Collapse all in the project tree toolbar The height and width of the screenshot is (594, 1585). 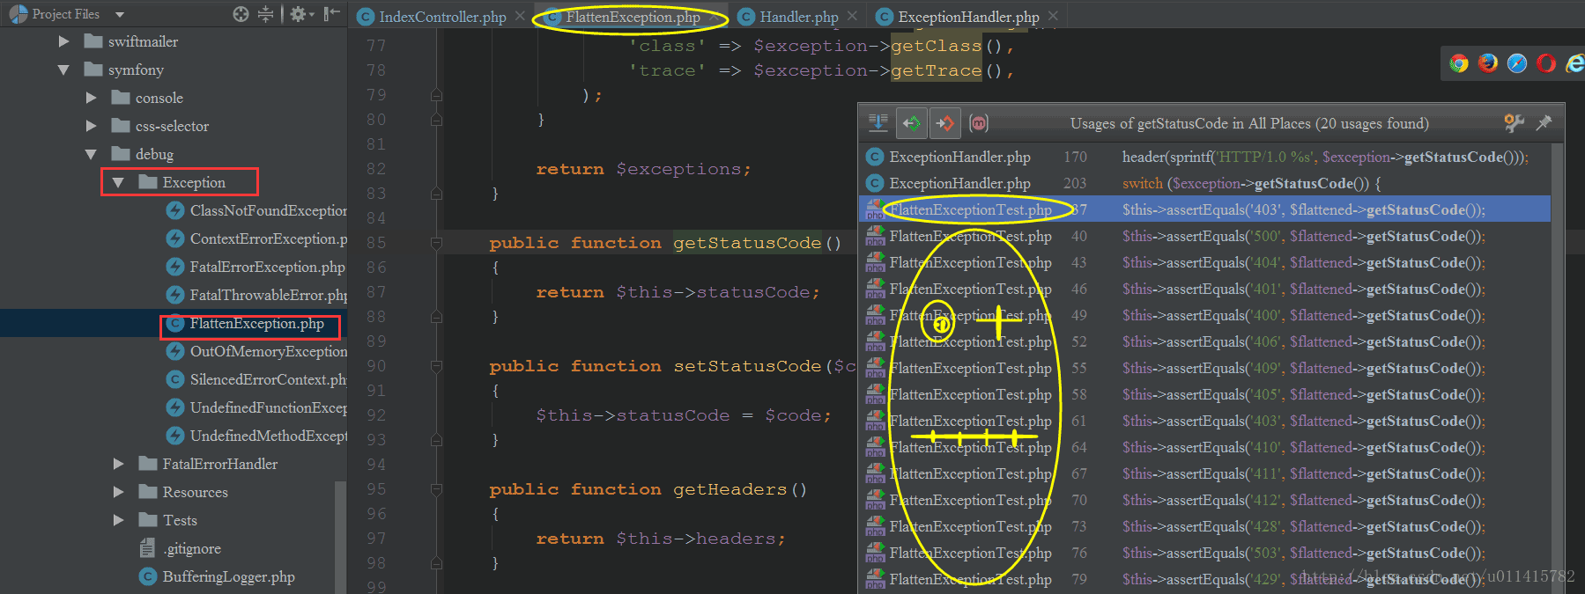pyautogui.click(x=265, y=14)
